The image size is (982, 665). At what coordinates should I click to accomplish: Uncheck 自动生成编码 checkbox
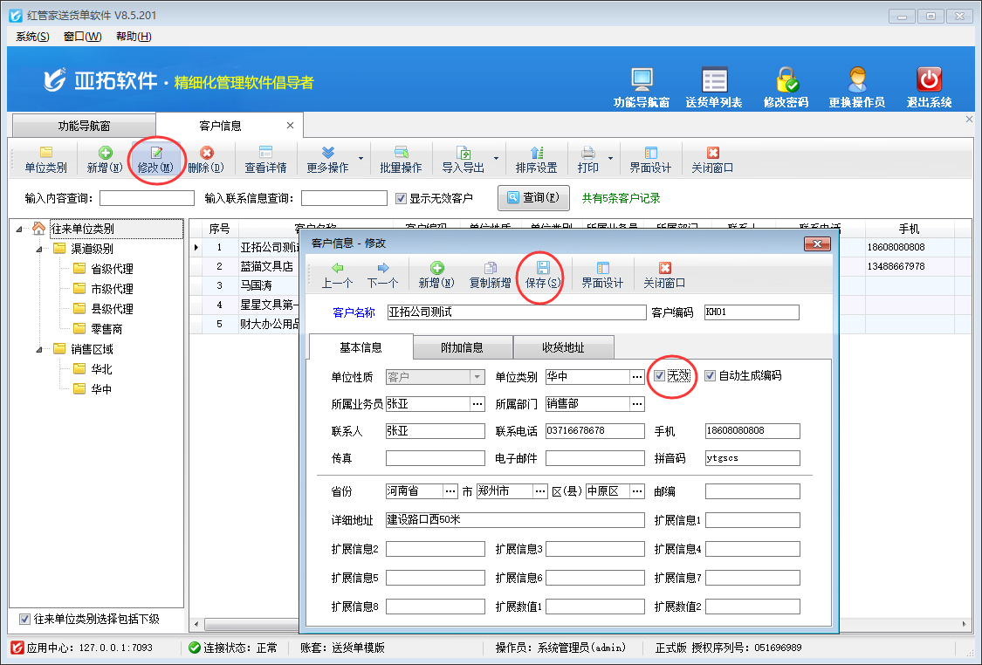[x=710, y=376]
